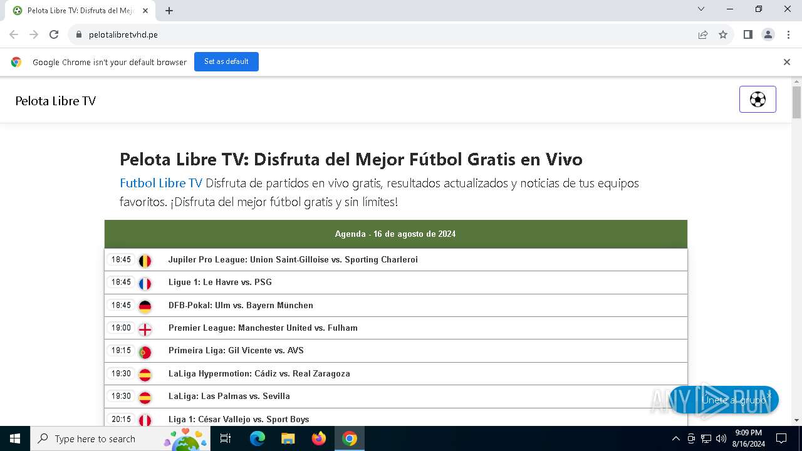Expand Manchester United vs. Fulham match

point(396,328)
